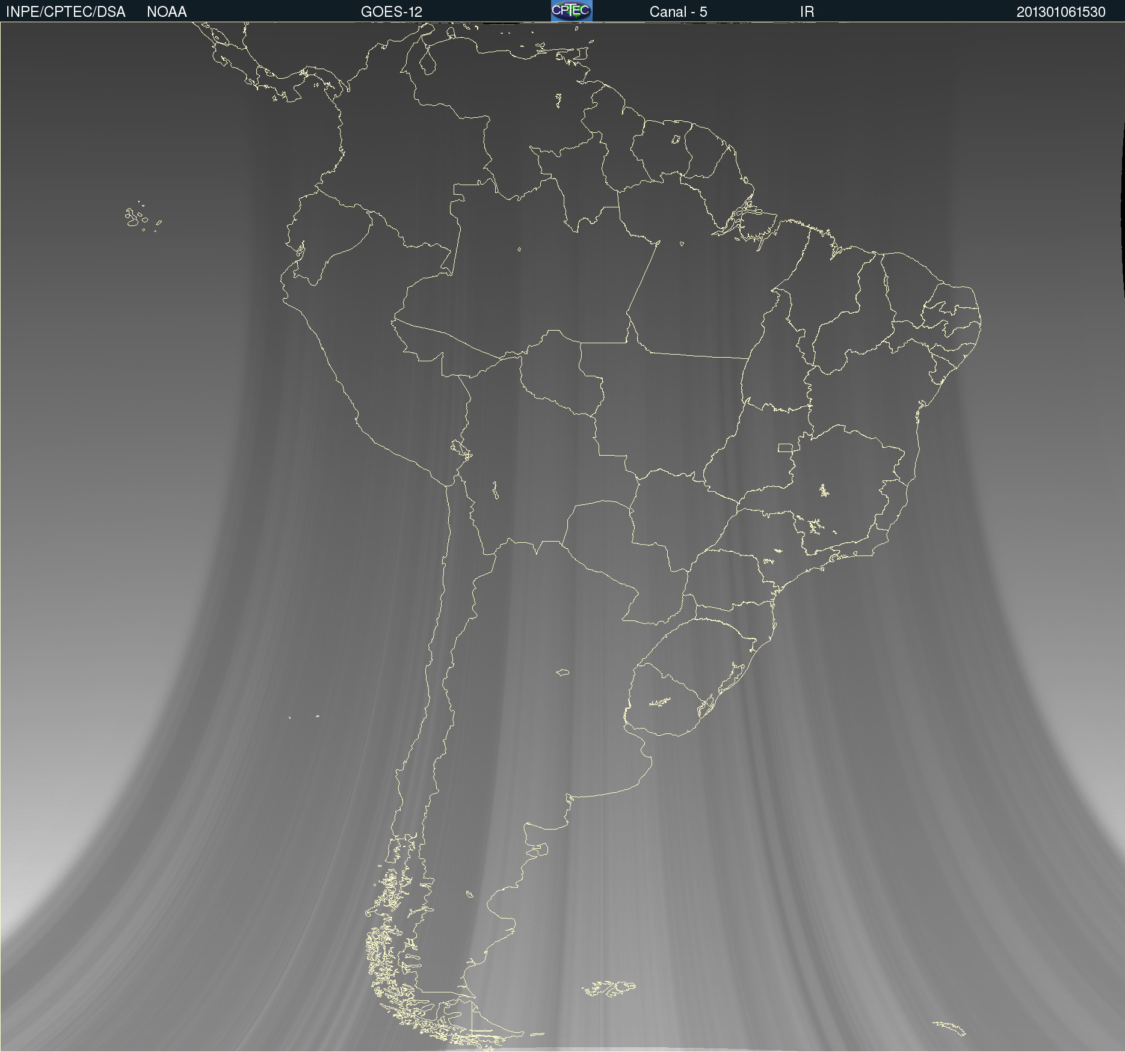Click the CPTEC logo in the header
Screen dimensions: 1125x1052
pyautogui.click(x=572, y=11)
